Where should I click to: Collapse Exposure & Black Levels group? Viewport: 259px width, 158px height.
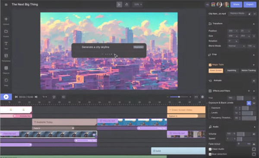254,103
